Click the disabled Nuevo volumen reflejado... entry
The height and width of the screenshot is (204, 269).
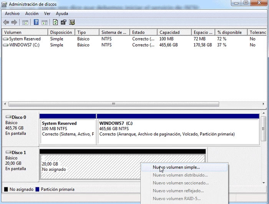click(184, 191)
